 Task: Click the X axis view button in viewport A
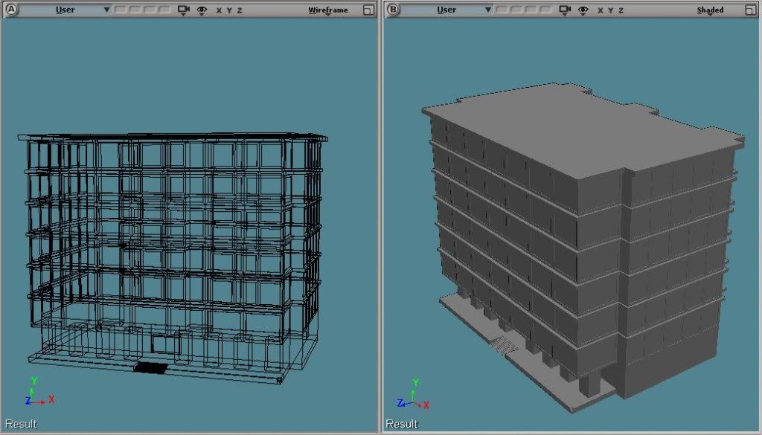pyautogui.click(x=219, y=10)
